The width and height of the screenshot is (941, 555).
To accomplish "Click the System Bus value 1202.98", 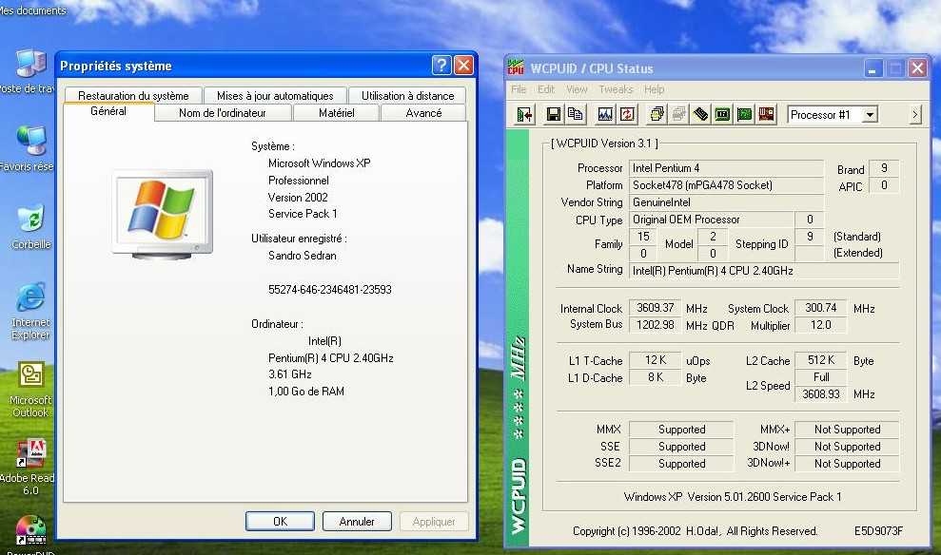I will point(655,325).
